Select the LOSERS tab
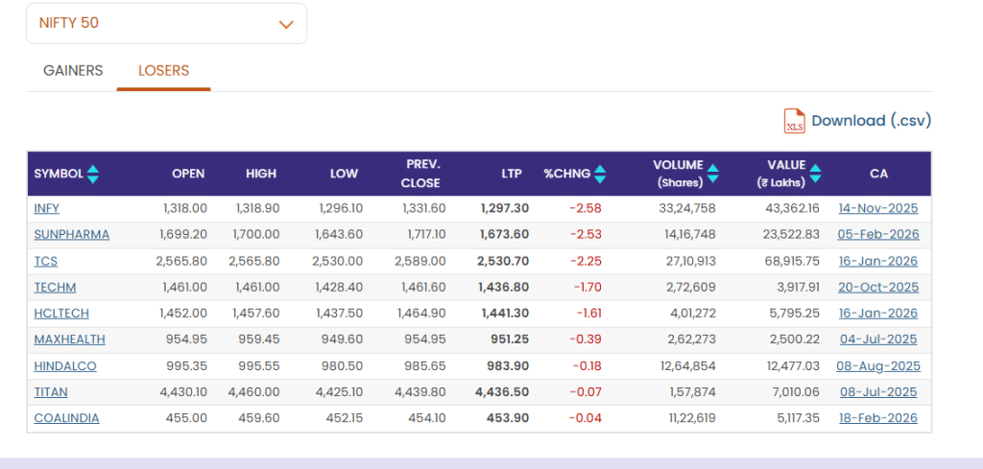 163,71
